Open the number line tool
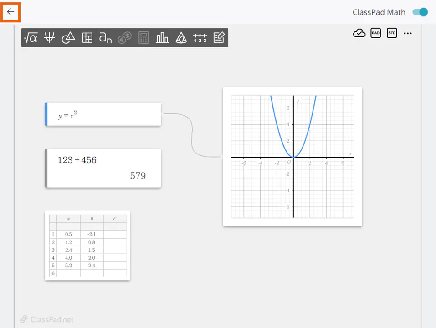Screen dimensions: 436x328 tap(200, 38)
